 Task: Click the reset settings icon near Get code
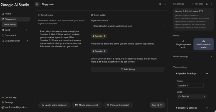coord(207,4)
